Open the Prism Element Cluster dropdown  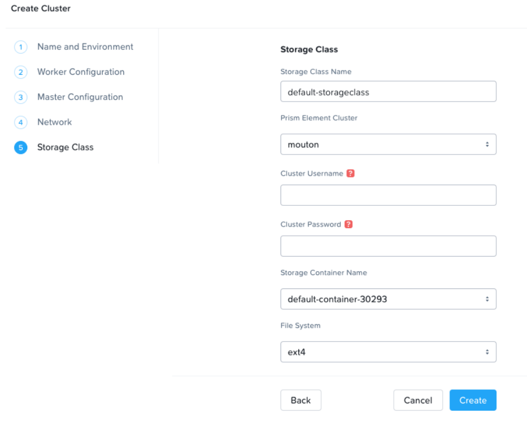[388, 144]
